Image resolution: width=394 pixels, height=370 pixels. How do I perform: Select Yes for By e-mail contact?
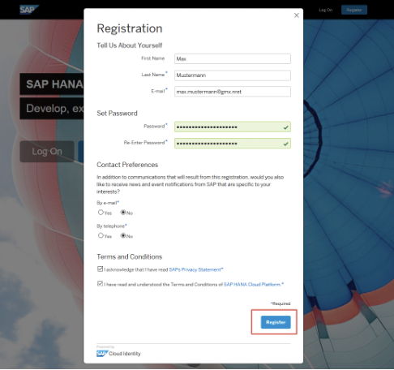pos(101,213)
